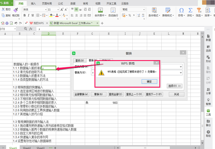Viewport: 215px width, 149px height.
Task: Open the Conditional Formatting icon
Action: (x=154, y=10)
